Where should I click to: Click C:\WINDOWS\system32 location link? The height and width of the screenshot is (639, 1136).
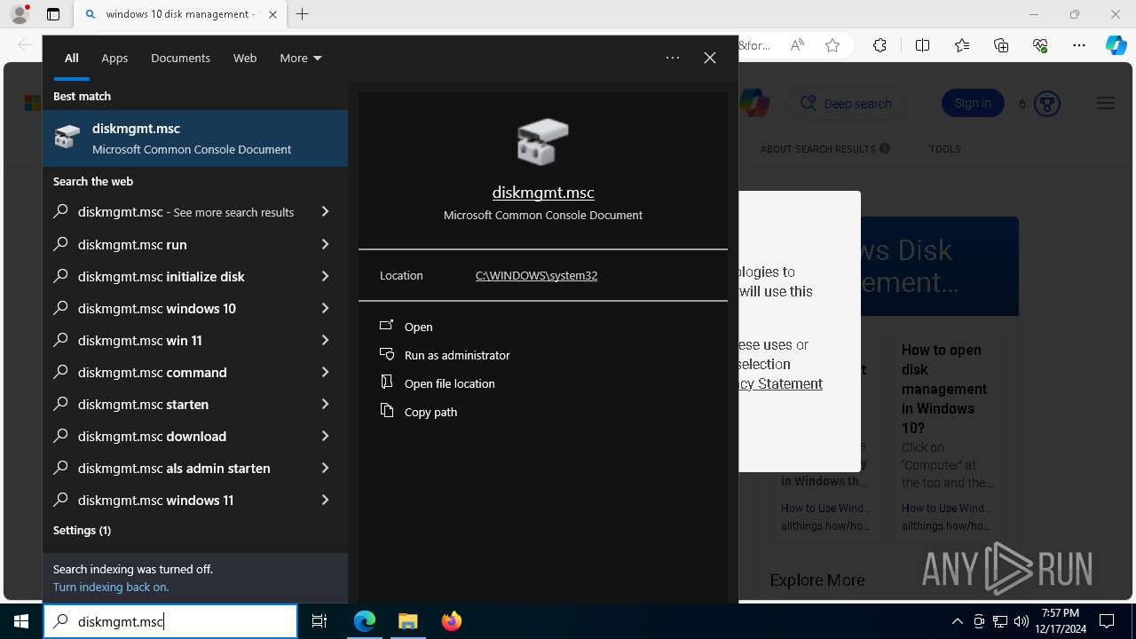tap(536, 275)
